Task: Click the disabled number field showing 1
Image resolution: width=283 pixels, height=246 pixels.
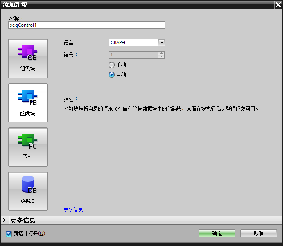Action: click(133, 55)
